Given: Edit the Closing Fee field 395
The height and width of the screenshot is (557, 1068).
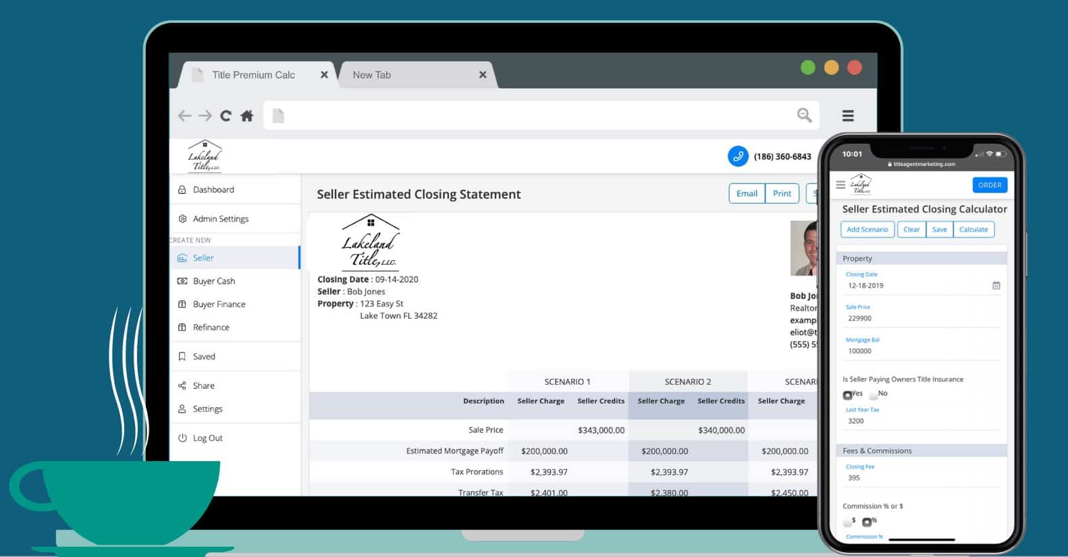Looking at the screenshot, I should point(922,478).
